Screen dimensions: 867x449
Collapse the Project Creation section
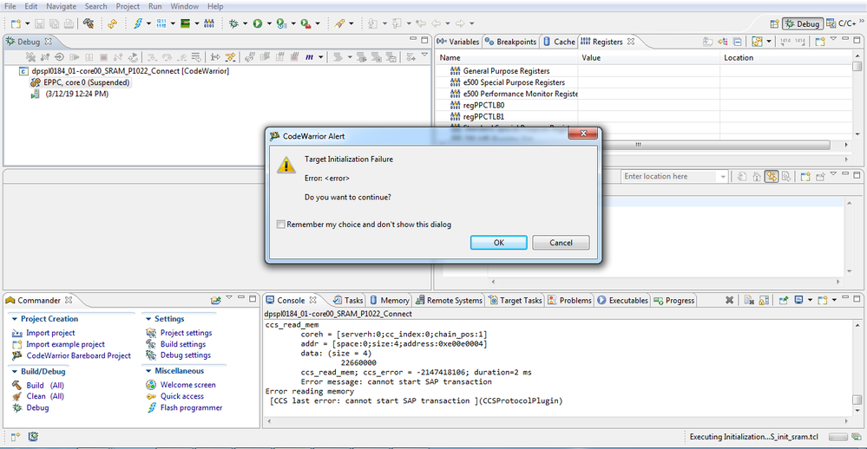[15, 319]
